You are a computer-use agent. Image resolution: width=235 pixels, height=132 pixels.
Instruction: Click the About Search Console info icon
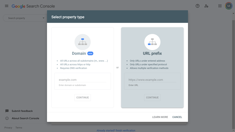pos(7,118)
